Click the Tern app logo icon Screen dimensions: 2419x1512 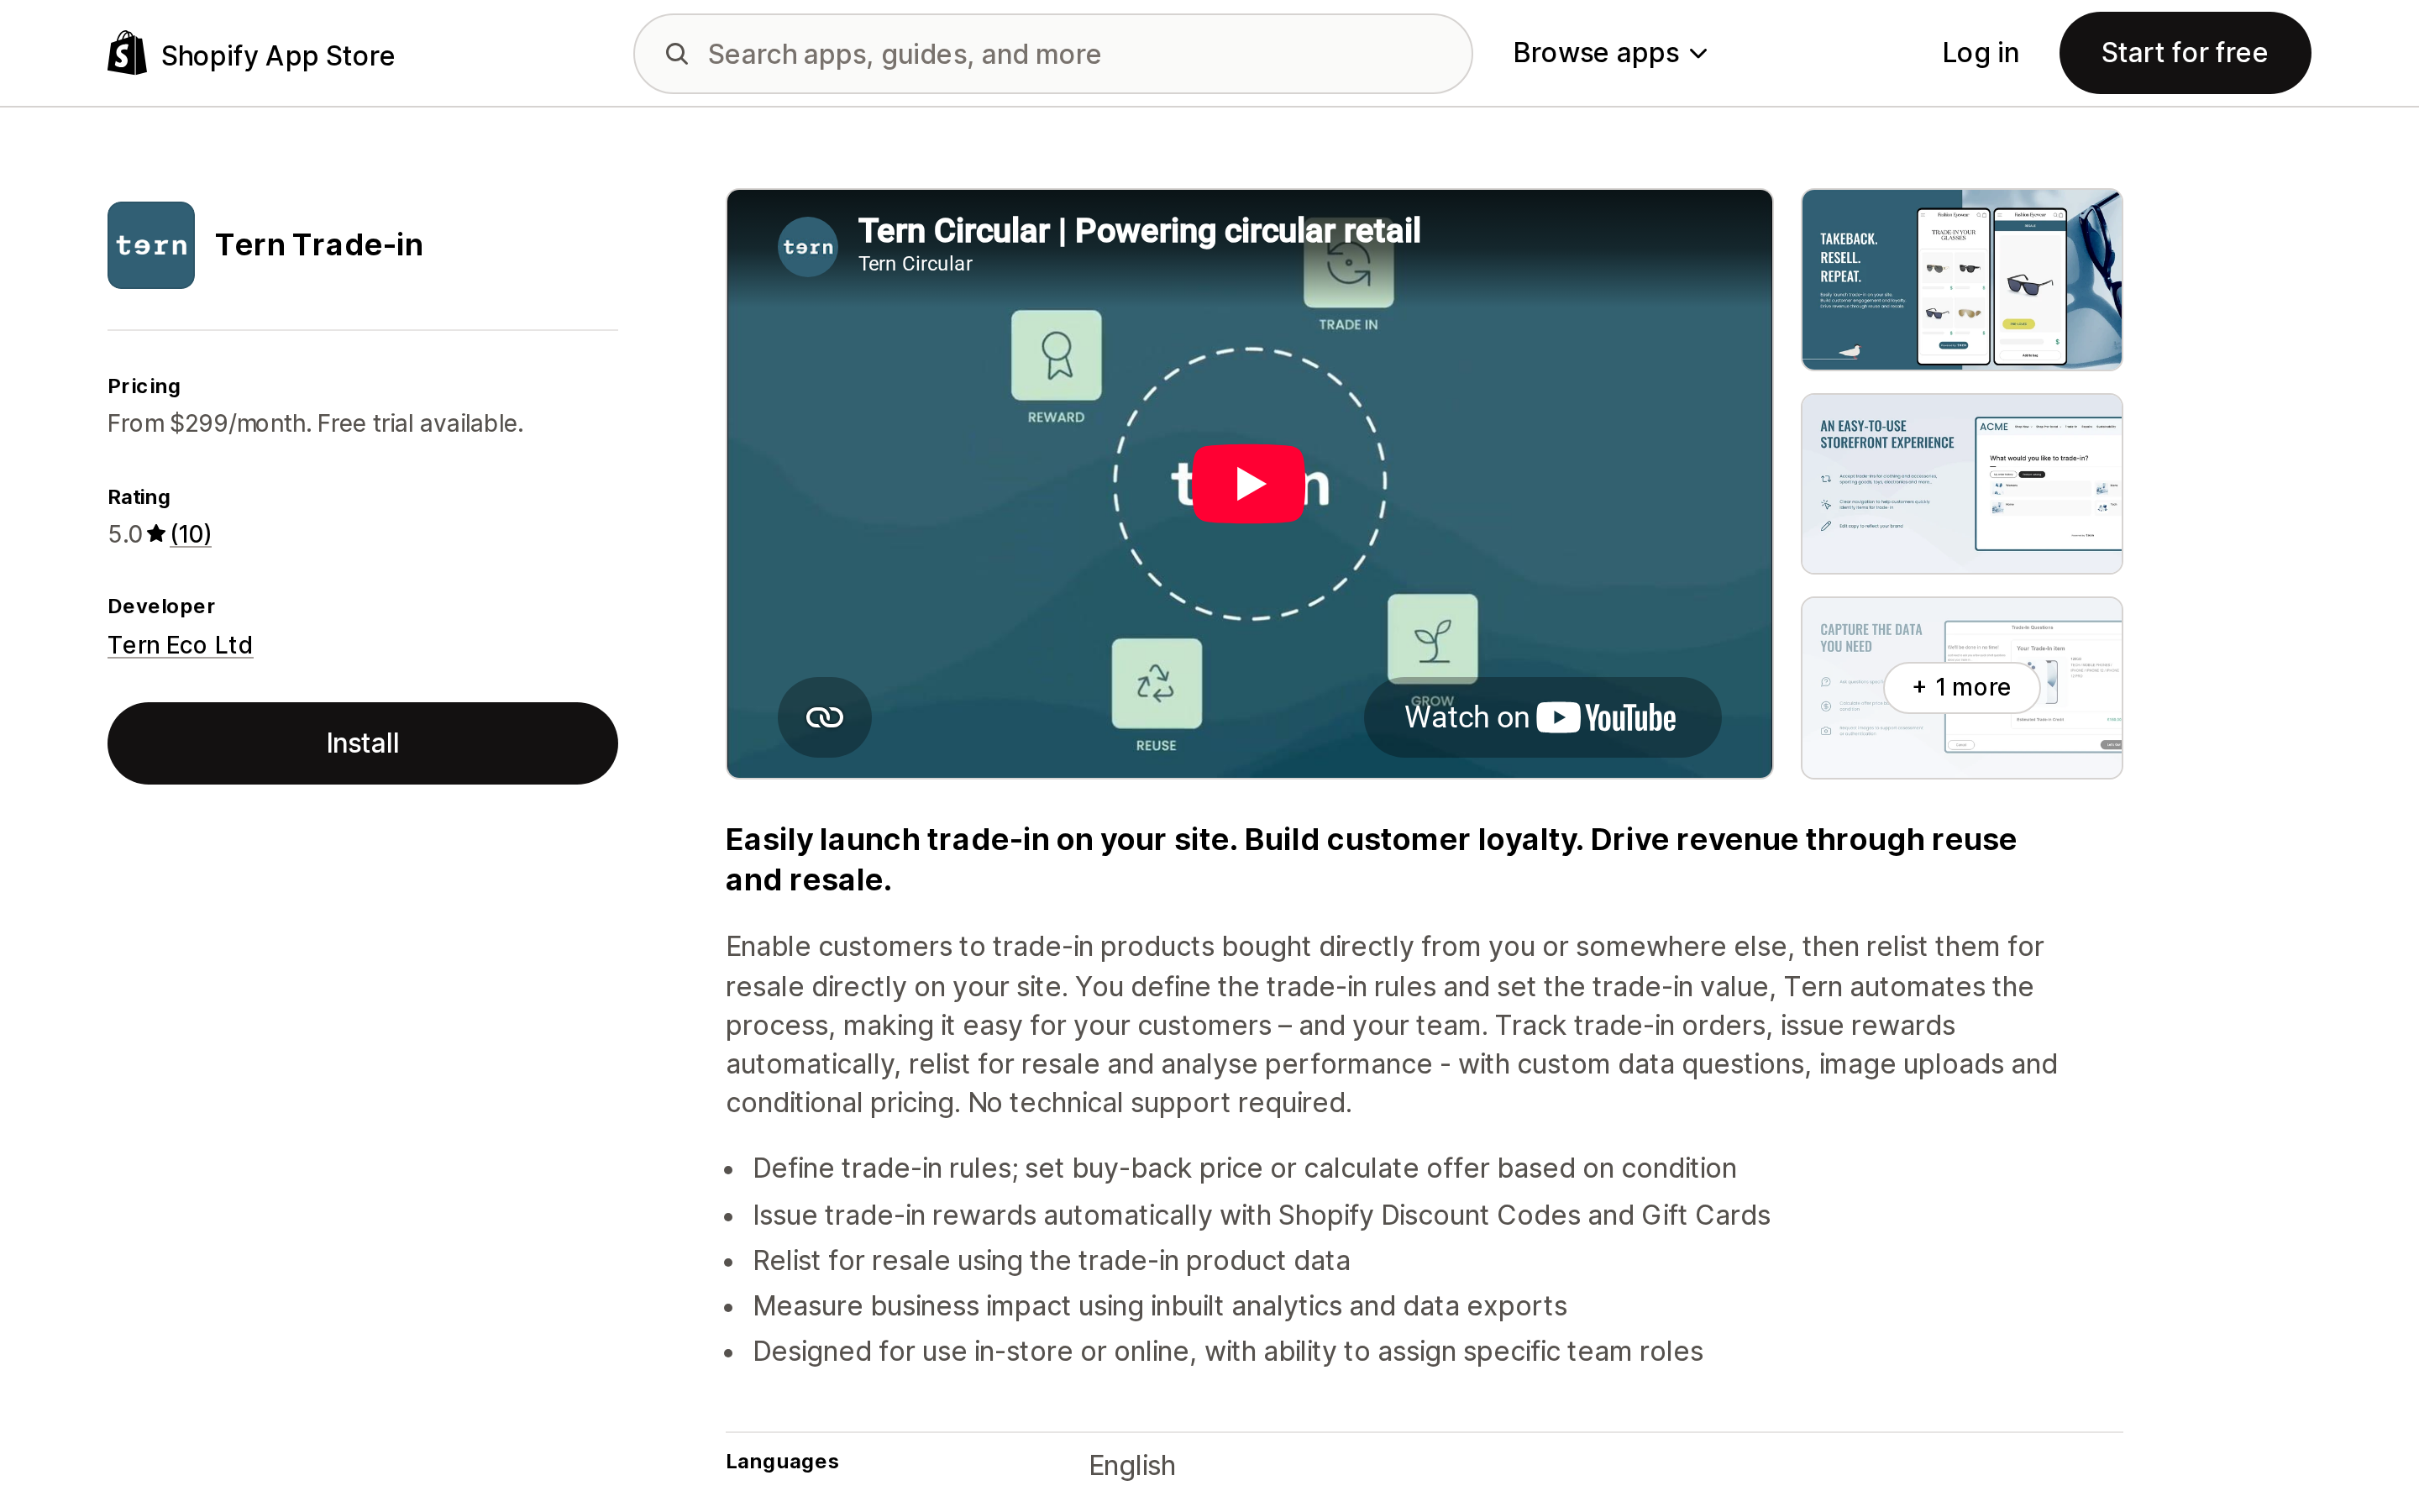151,245
